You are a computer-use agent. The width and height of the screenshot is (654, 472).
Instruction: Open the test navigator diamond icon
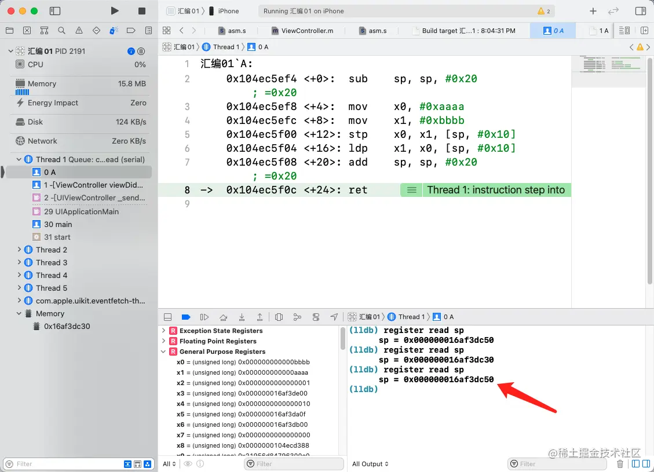point(96,31)
